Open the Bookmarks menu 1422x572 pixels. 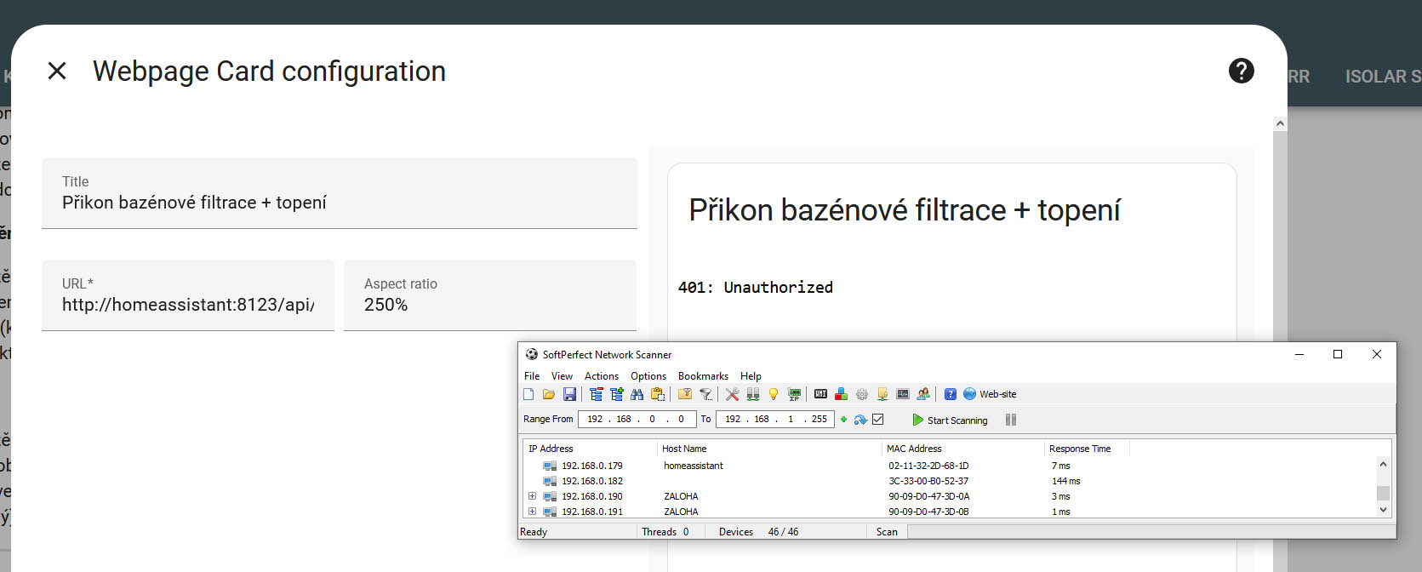[x=702, y=376]
